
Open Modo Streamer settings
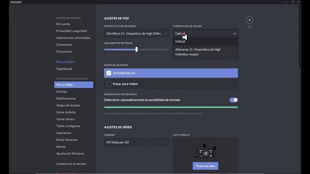pyautogui.click(x=67, y=140)
